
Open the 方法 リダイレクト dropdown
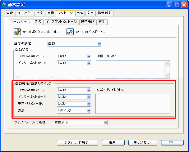tap(89, 110)
